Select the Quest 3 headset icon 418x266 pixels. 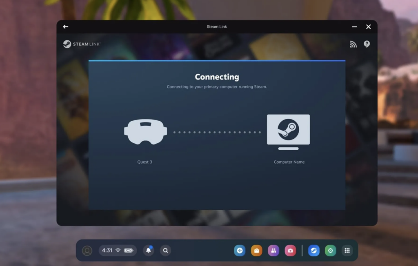(x=146, y=132)
